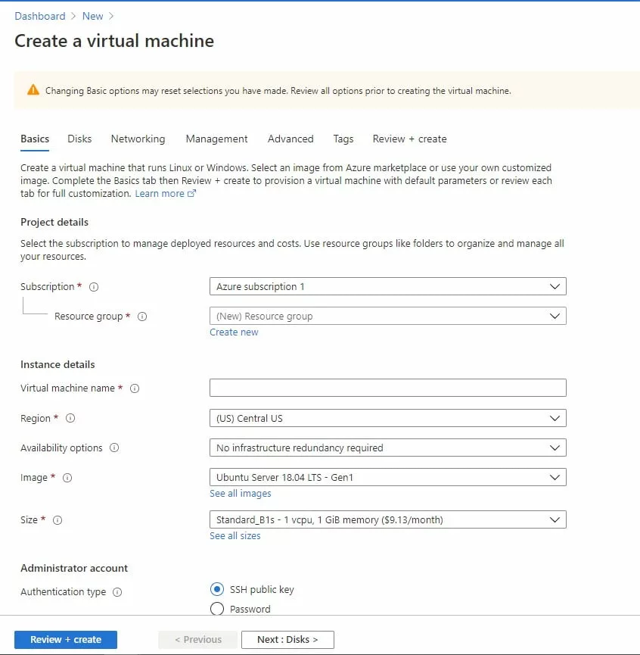Click the info icon next to Image

[67, 478]
